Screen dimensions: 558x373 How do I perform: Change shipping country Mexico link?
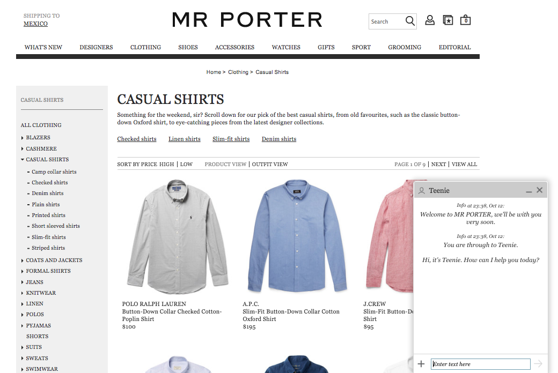pyautogui.click(x=35, y=24)
